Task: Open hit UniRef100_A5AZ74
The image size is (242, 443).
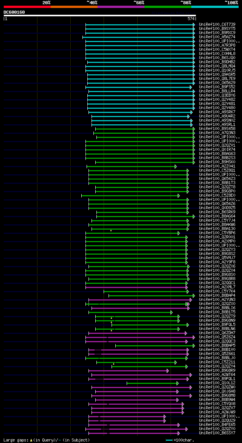Action: click(x=217, y=37)
